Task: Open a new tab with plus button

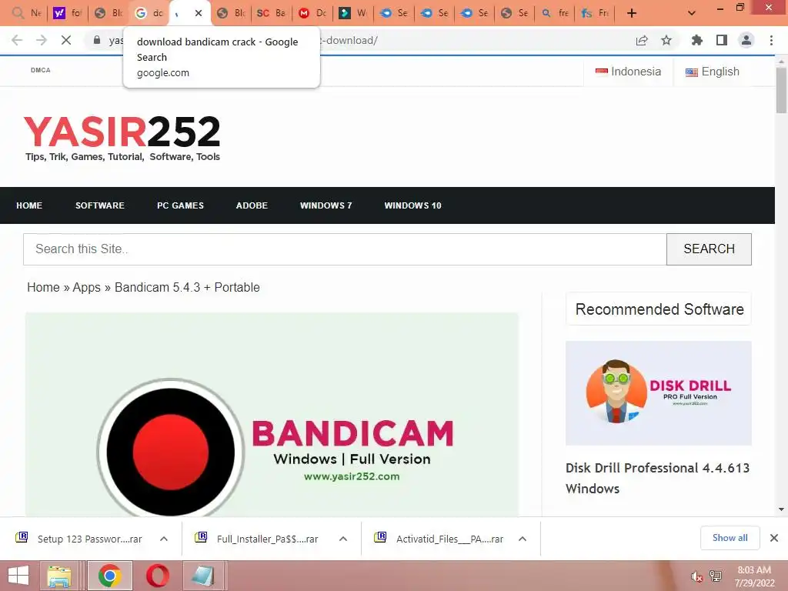Action: (x=632, y=13)
